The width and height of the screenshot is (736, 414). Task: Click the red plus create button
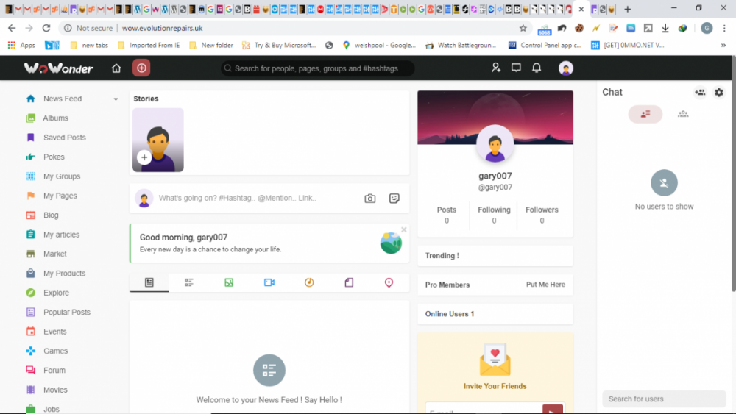coord(141,68)
